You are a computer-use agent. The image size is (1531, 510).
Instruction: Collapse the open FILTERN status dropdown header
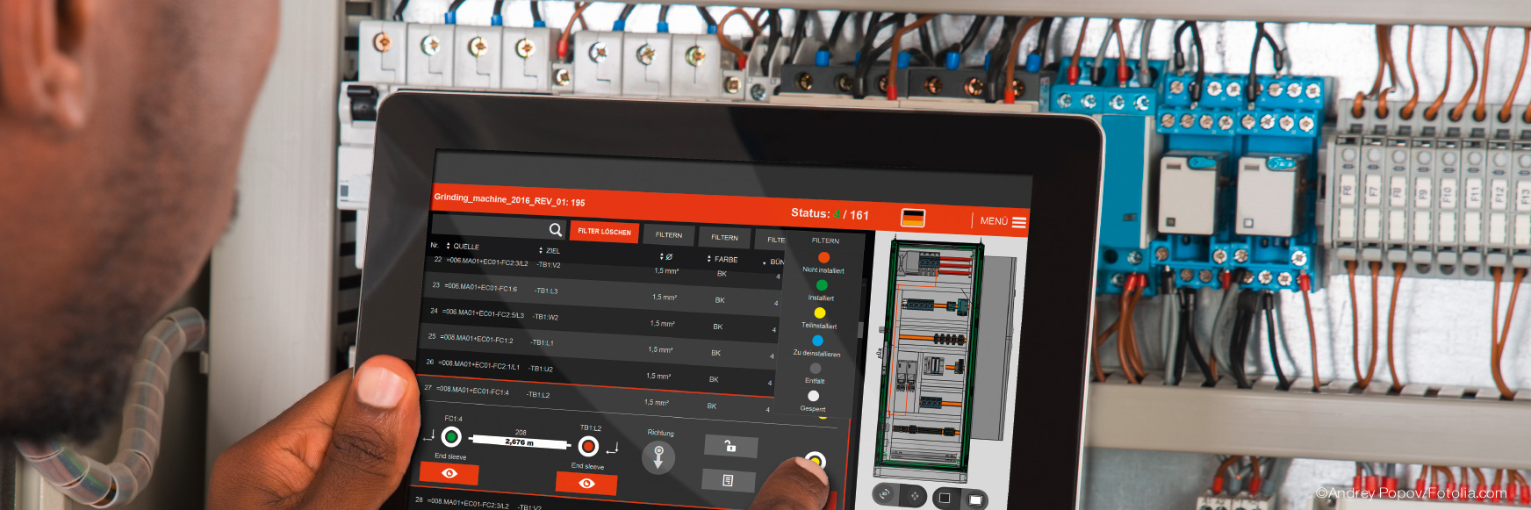825,241
